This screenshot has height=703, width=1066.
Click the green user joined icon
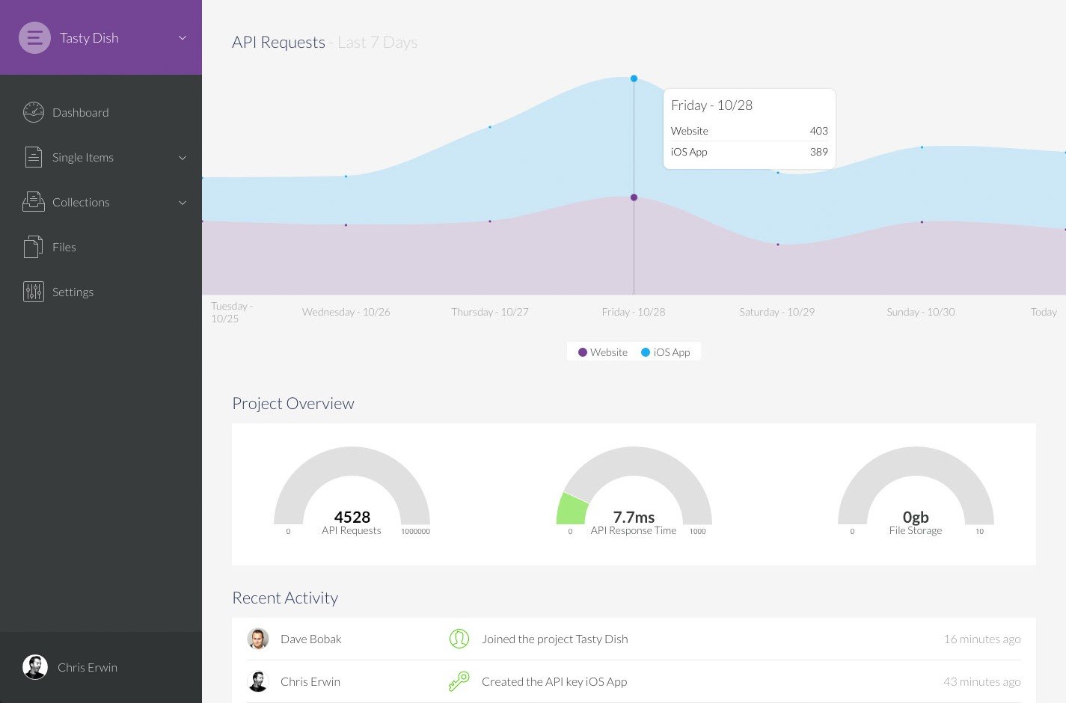tap(459, 639)
